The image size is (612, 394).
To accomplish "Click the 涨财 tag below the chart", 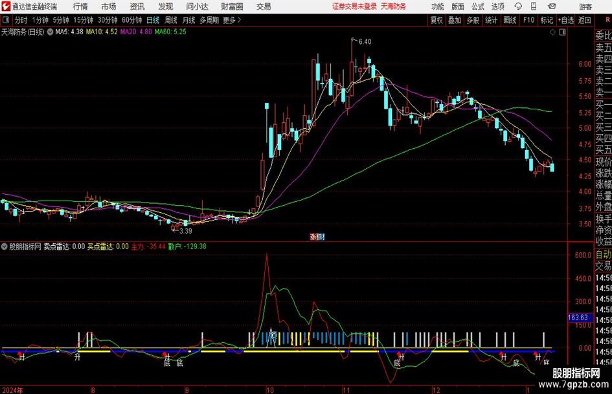I will (x=317, y=237).
